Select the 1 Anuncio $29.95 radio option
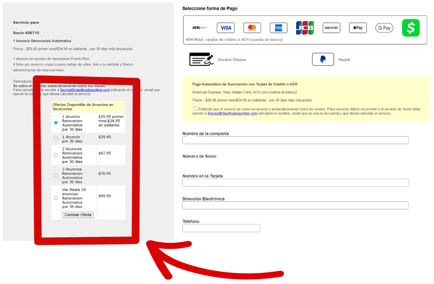The height and width of the screenshot is (284, 434). (56, 139)
